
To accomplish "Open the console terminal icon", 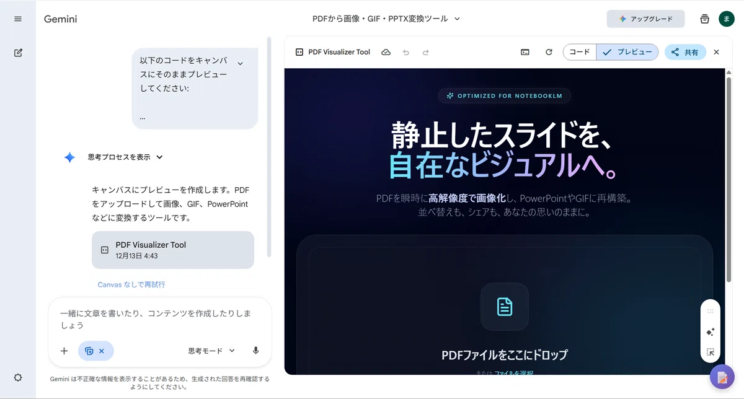I will (525, 52).
